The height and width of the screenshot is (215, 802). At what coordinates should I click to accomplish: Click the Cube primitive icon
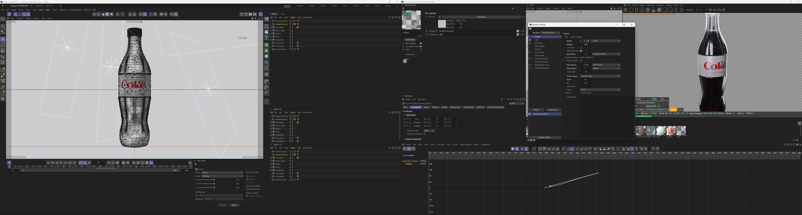267,32
